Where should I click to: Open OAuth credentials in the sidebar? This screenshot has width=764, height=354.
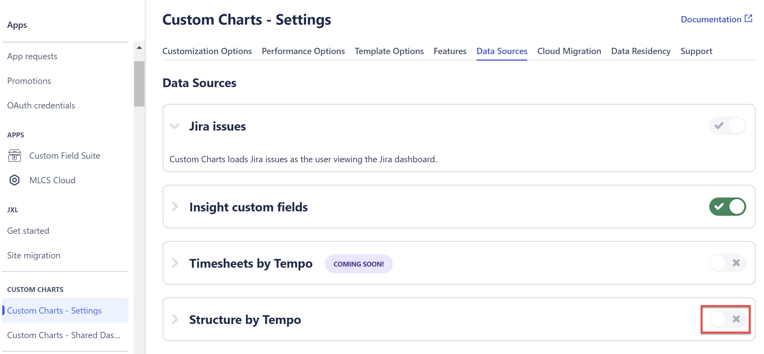[41, 105]
